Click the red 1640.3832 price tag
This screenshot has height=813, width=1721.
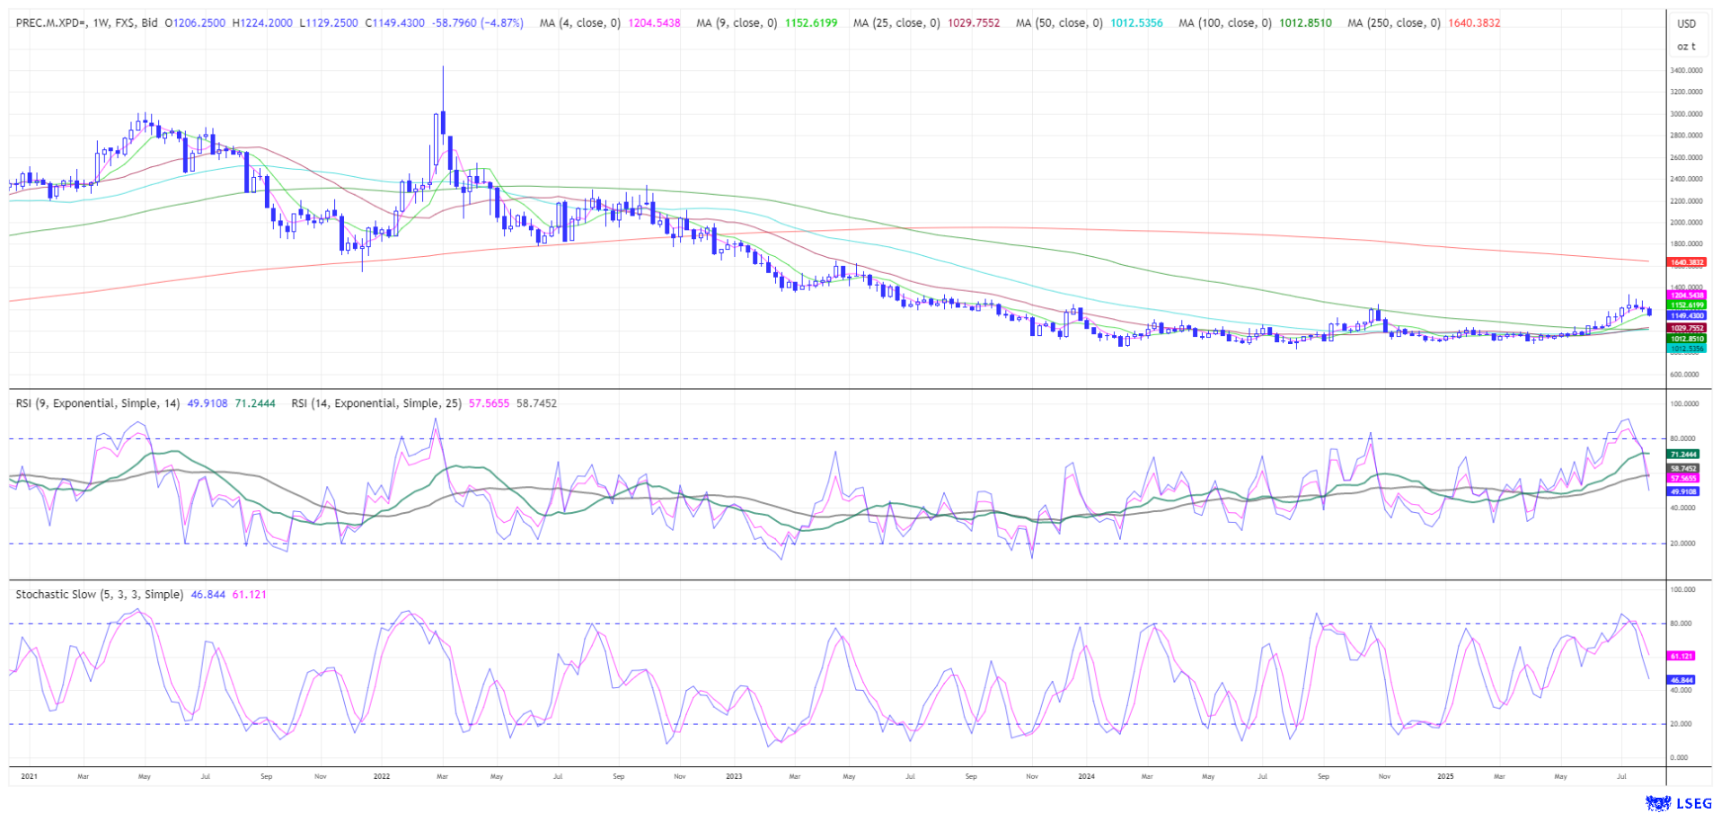(x=1686, y=262)
